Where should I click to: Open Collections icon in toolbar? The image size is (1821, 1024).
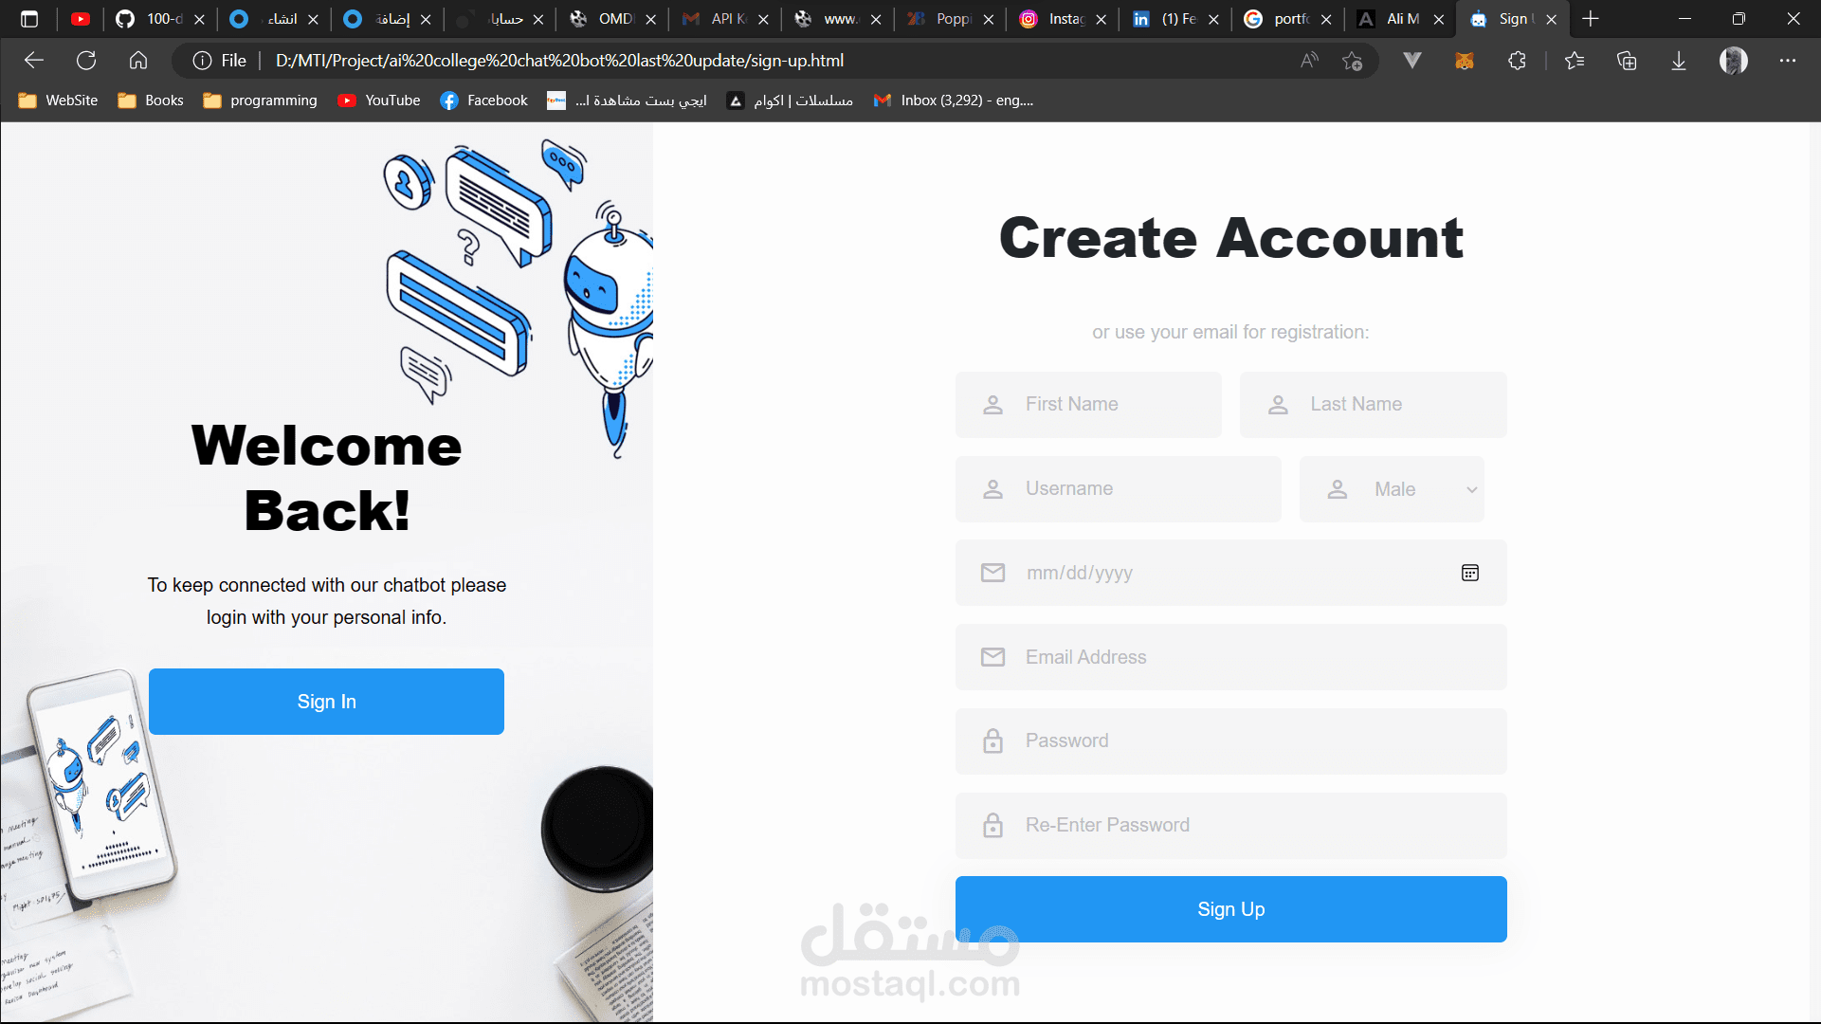pyautogui.click(x=1627, y=61)
